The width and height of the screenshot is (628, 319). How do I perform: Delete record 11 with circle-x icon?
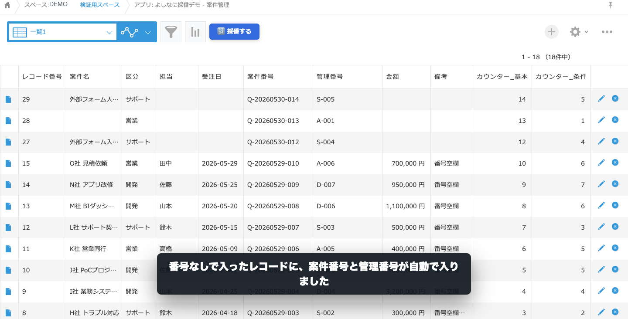tap(615, 248)
